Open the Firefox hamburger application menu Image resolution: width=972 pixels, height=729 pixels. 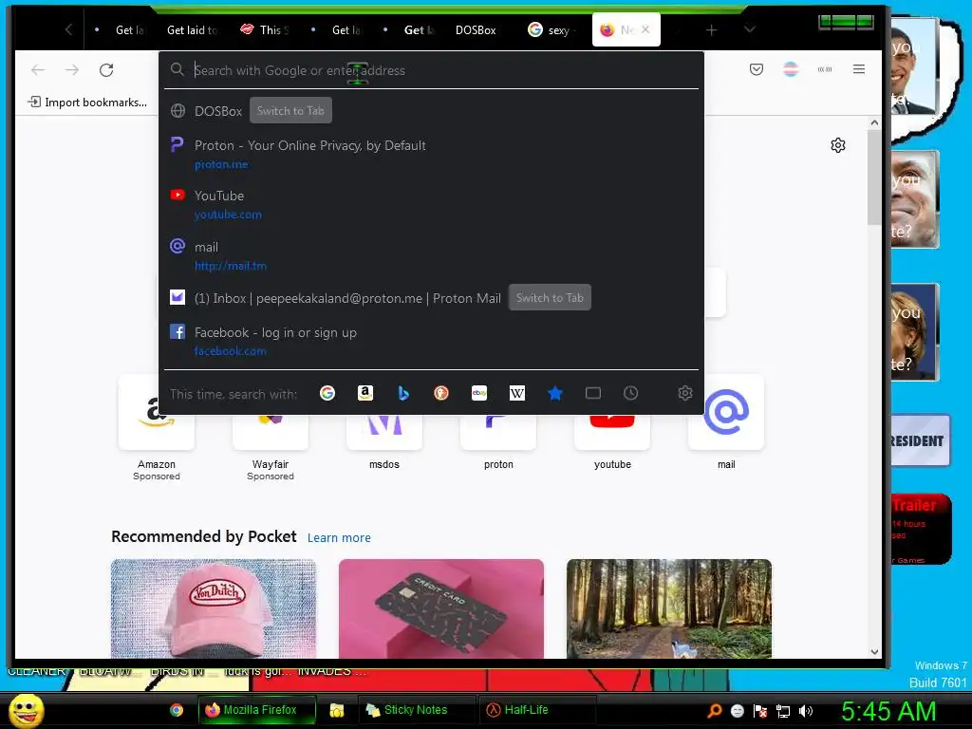pyautogui.click(x=858, y=69)
